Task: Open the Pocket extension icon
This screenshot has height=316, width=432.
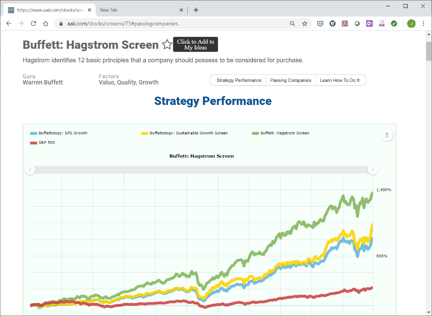Action: click(x=320, y=24)
